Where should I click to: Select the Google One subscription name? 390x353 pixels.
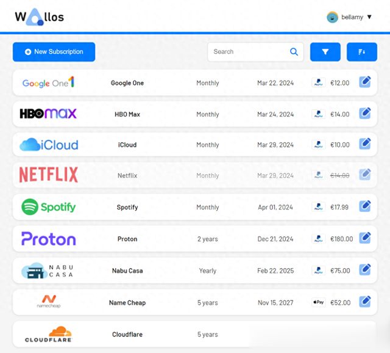tap(127, 83)
